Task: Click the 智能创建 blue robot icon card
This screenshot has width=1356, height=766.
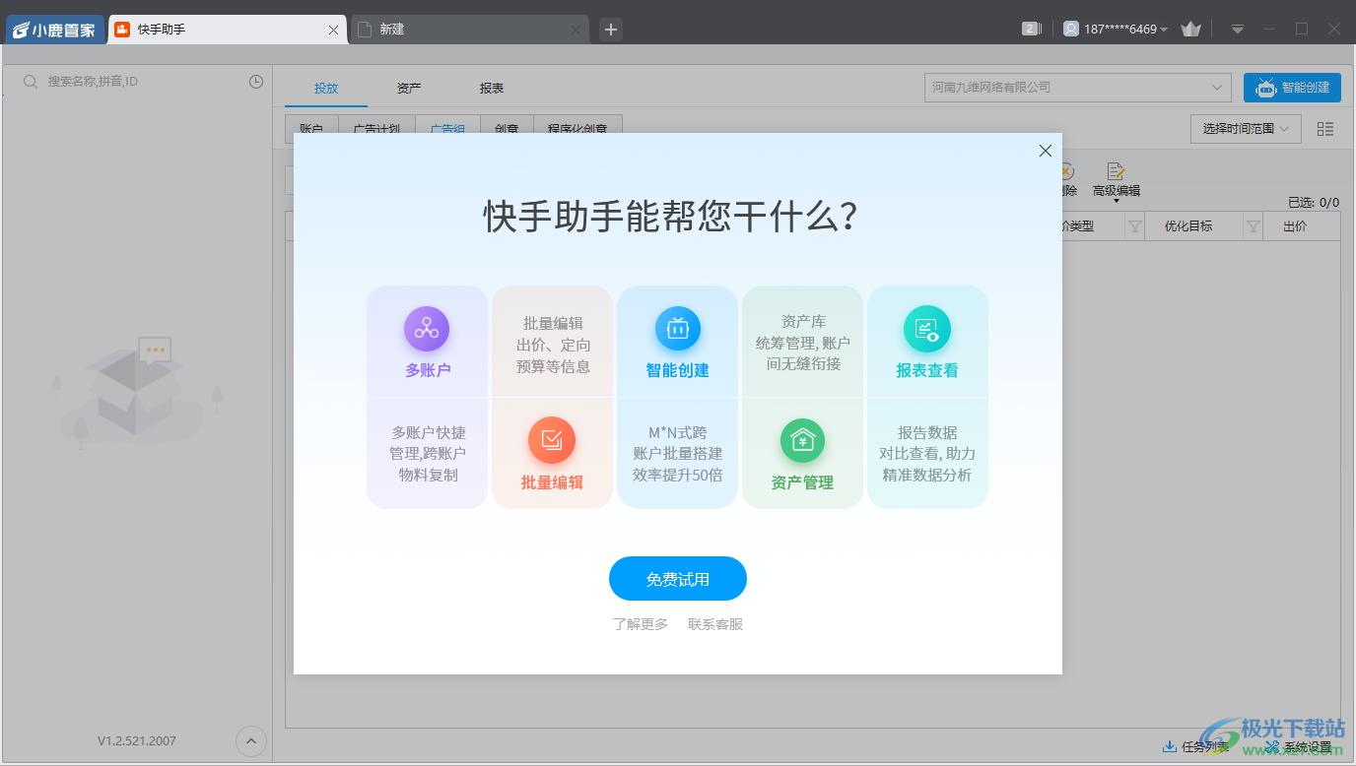Action: point(678,329)
